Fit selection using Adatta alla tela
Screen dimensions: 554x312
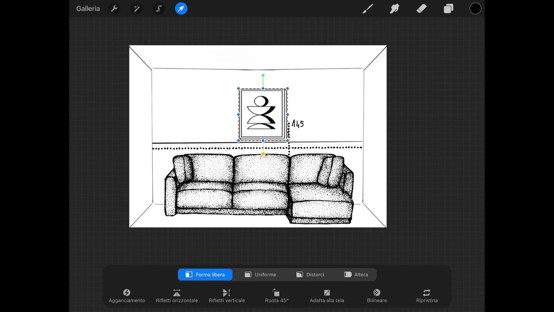pos(327,296)
